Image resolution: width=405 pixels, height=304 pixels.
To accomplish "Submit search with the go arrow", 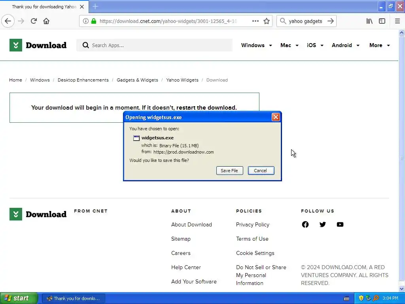I will tap(330, 21).
